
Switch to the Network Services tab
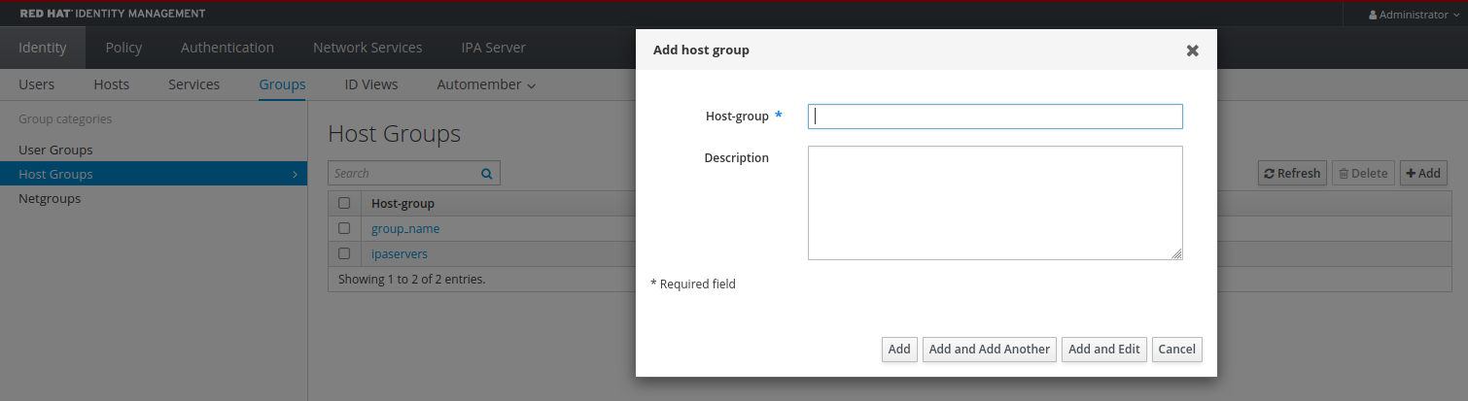point(367,48)
